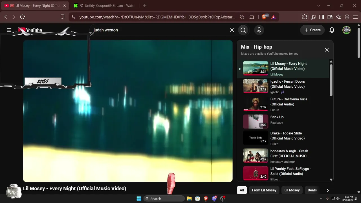Clear the judah weston search text
Viewport: 361px width, 203px height.
pyautogui.click(x=232, y=30)
